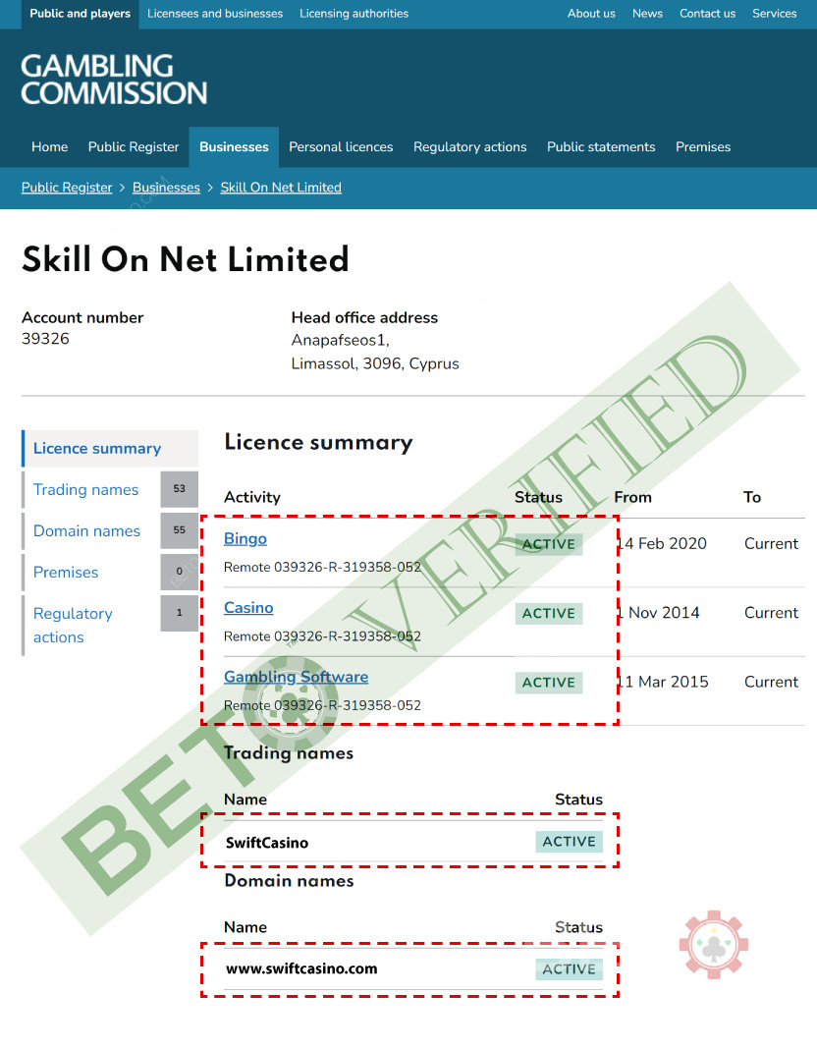Open Trading names sidebar item
The image size is (817, 1049).
click(86, 490)
